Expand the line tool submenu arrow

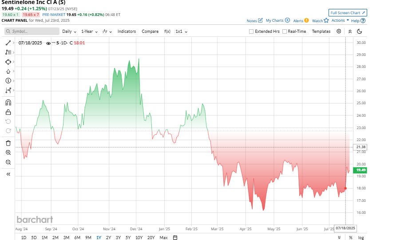tap(13, 43)
